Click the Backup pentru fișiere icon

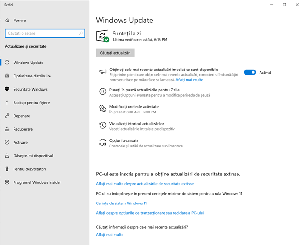pos(7,102)
